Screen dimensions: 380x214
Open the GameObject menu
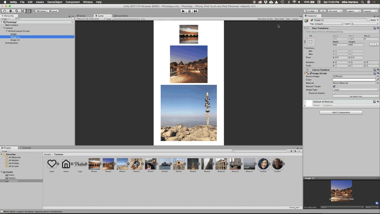coord(55,2)
